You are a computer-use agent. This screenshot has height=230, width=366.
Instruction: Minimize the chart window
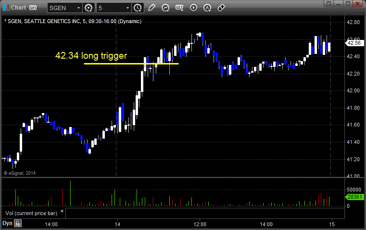339,3
